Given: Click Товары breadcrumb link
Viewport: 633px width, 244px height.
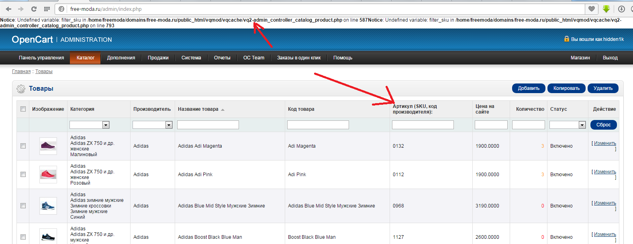Looking at the screenshot, I should pyautogui.click(x=44, y=71).
